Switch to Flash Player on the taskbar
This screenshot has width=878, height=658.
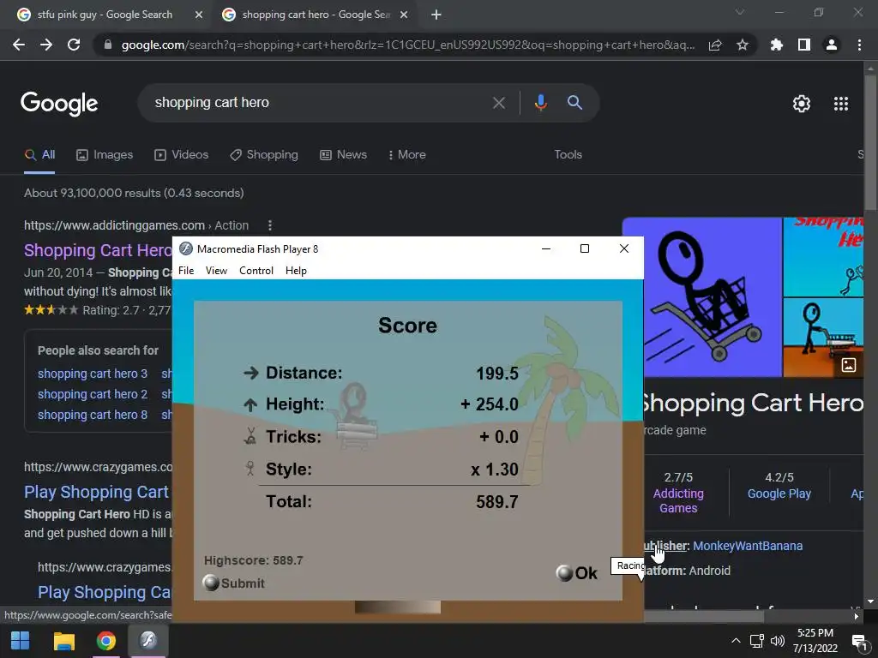click(x=147, y=641)
